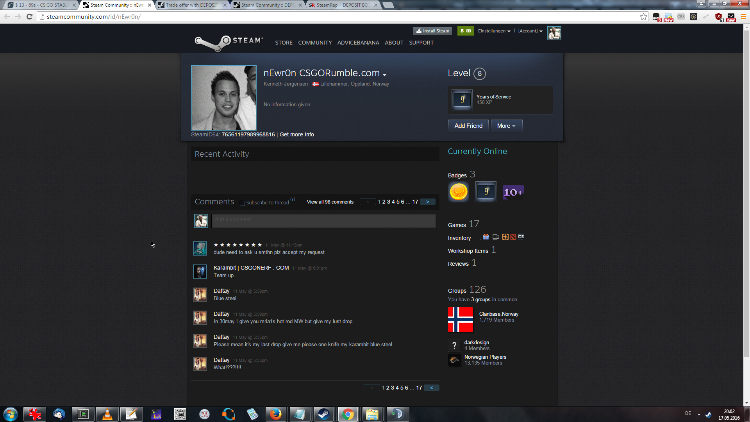Open the Einstellungen dropdown menu
This screenshot has width=750, height=422.
coord(494,31)
